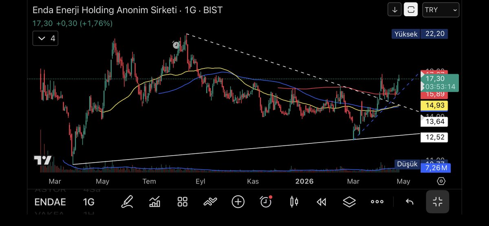The height and width of the screenshot is (226, 489).
Task: Open more options with the three dots
Action: click(x=377, y=202)
